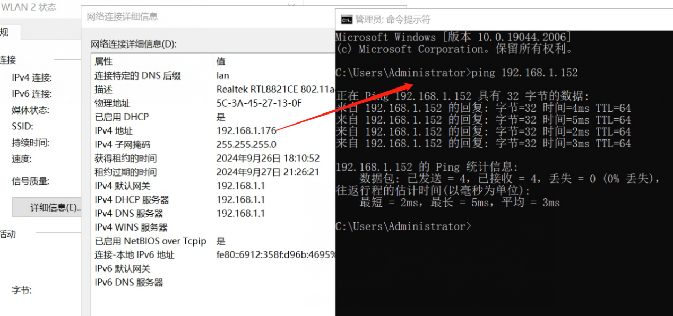Click the MAC address value 5C-3A-45-27-13-0F
Viewport: 673px width, 316px height.
(258, 103)
